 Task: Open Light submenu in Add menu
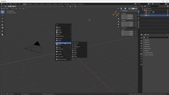coord(63,47)
